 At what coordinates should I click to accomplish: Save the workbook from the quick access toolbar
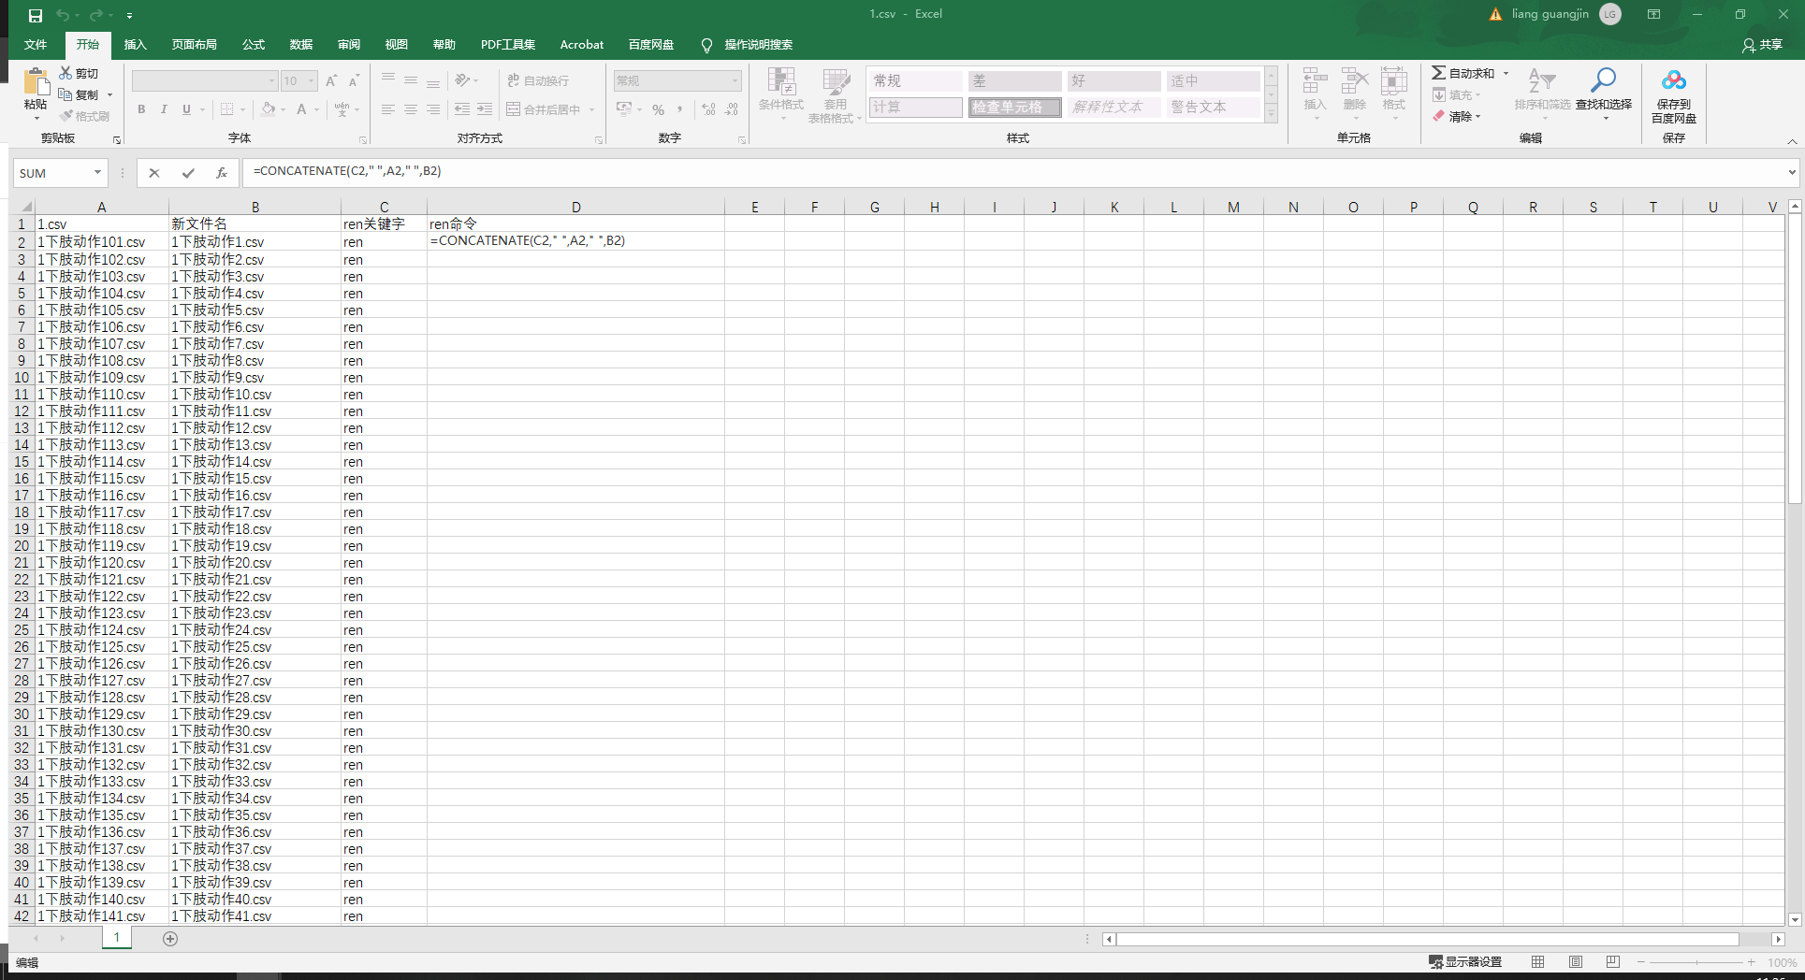pyautogui.click(x=35, y=15)
